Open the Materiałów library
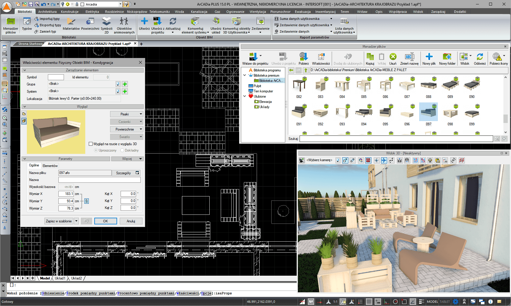 [x=71, y=24]
